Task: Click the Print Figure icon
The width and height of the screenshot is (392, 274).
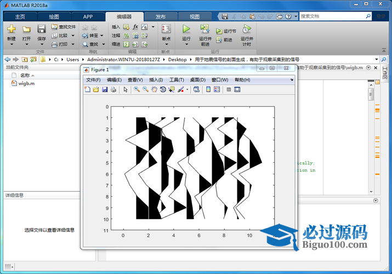Action: 113,89
